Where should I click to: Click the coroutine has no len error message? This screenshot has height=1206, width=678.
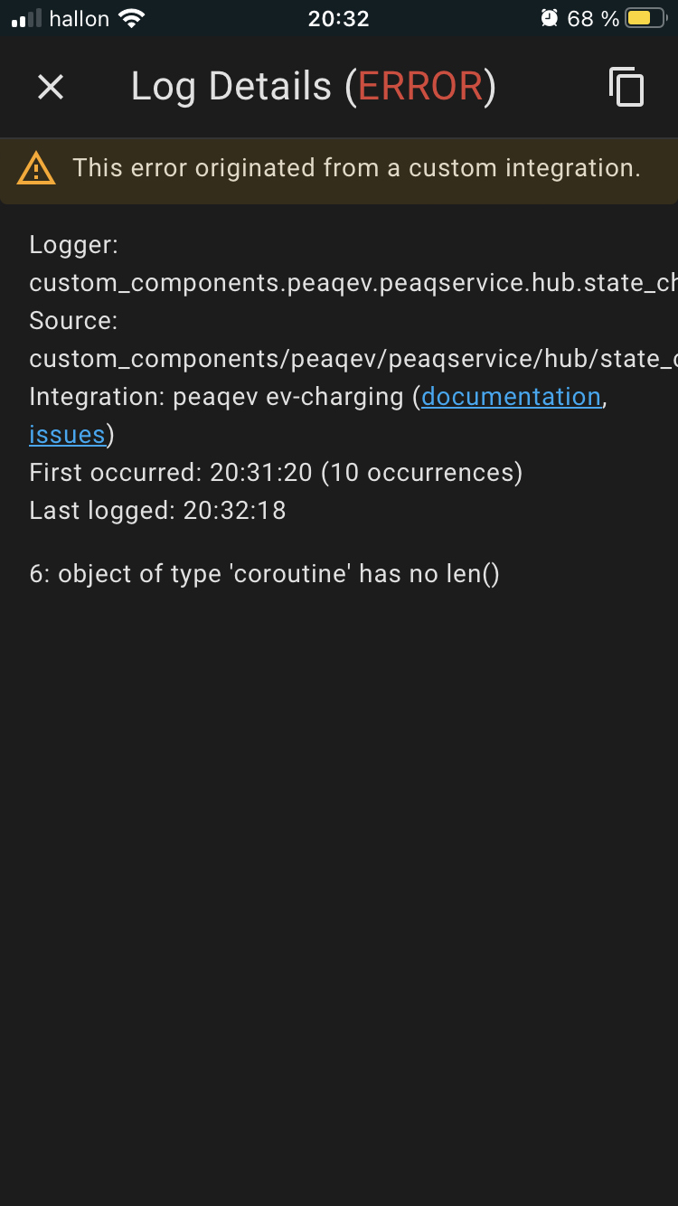[x=264, y=573]
